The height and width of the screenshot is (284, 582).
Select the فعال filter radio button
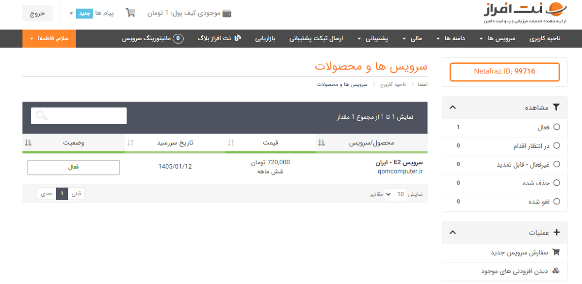click(556, 127)
